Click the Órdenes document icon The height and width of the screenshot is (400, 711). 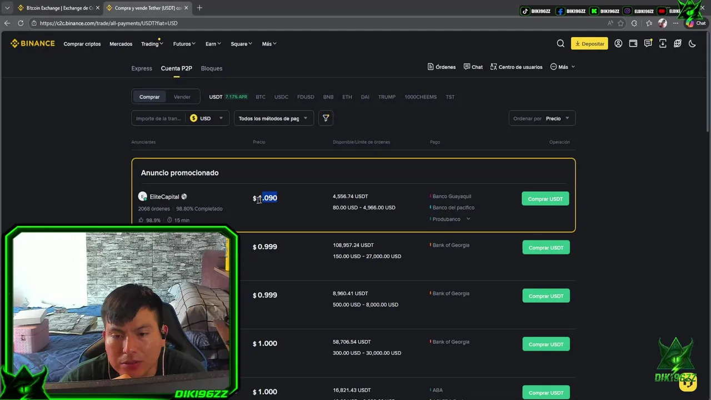pos(430,67)
